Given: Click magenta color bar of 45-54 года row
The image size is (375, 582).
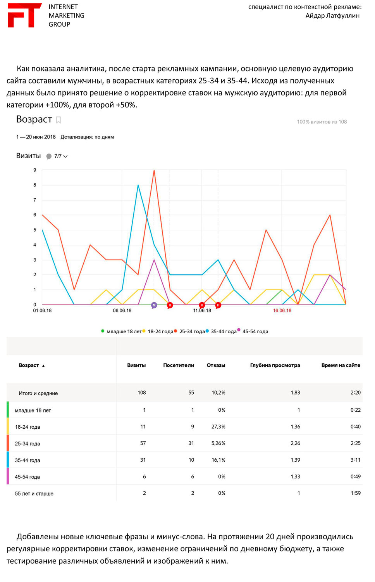Looking at the screenshot, I should coord(8,476).
